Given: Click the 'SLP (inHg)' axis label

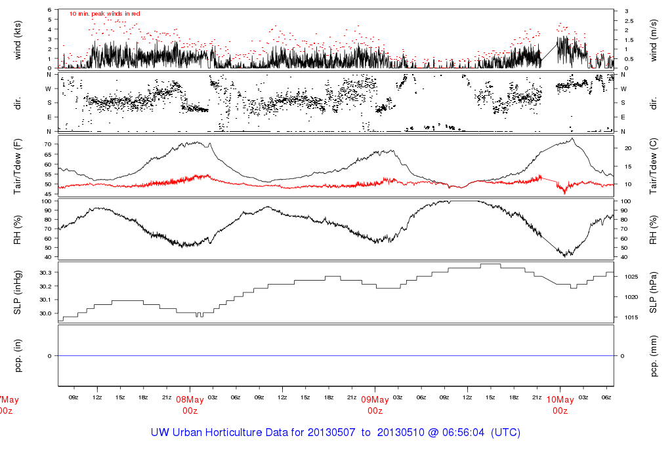Looking at the screenshot, I should click(18, 292).
